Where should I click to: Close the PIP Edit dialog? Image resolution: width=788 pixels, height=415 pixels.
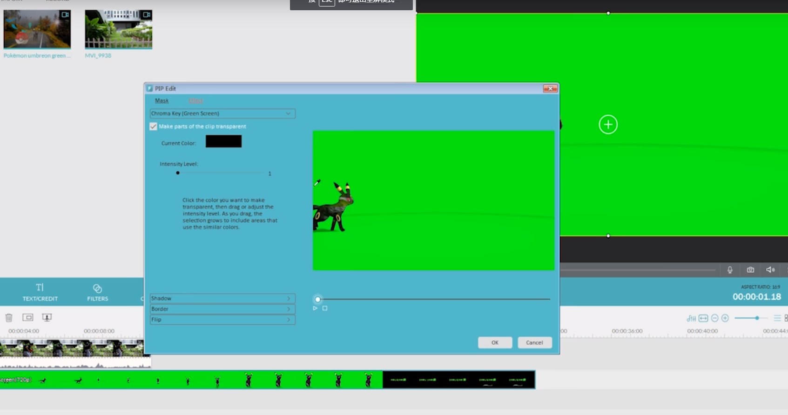pos(550,88)
